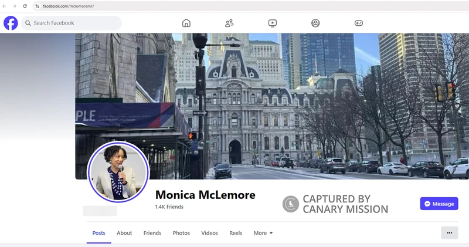View the 1.4K friends link

coord(169,207)
